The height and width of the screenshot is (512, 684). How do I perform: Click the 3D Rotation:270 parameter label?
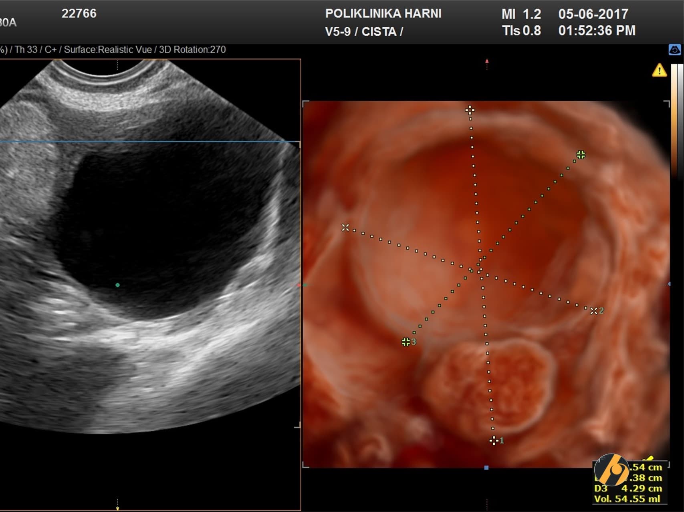tap(192, 50)
